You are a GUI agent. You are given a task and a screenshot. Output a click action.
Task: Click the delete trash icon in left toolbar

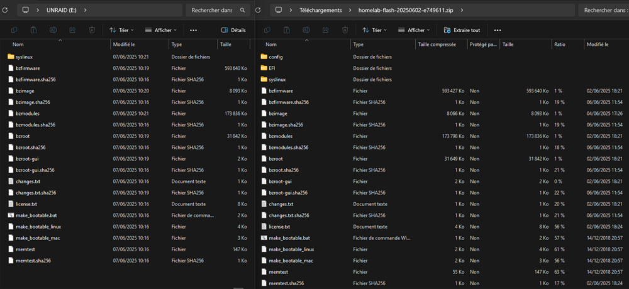point(92,30)
